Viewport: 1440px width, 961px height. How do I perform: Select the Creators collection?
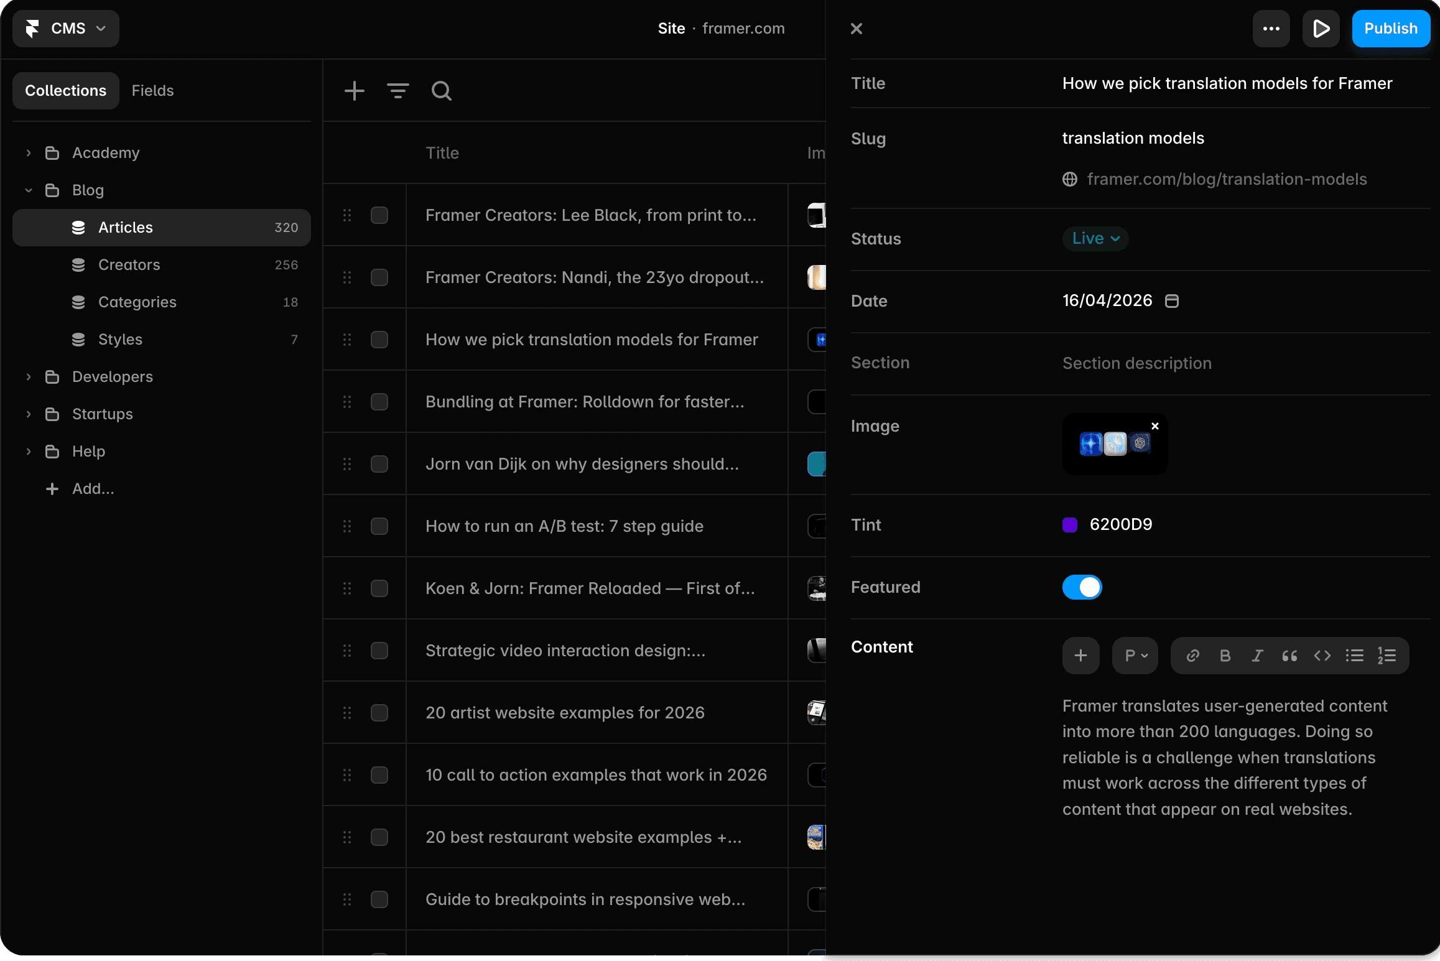pos(129,265)
